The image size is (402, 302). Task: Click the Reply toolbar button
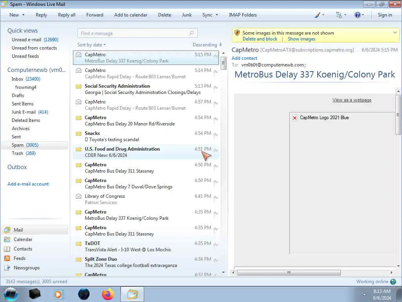tap(41, 15)
